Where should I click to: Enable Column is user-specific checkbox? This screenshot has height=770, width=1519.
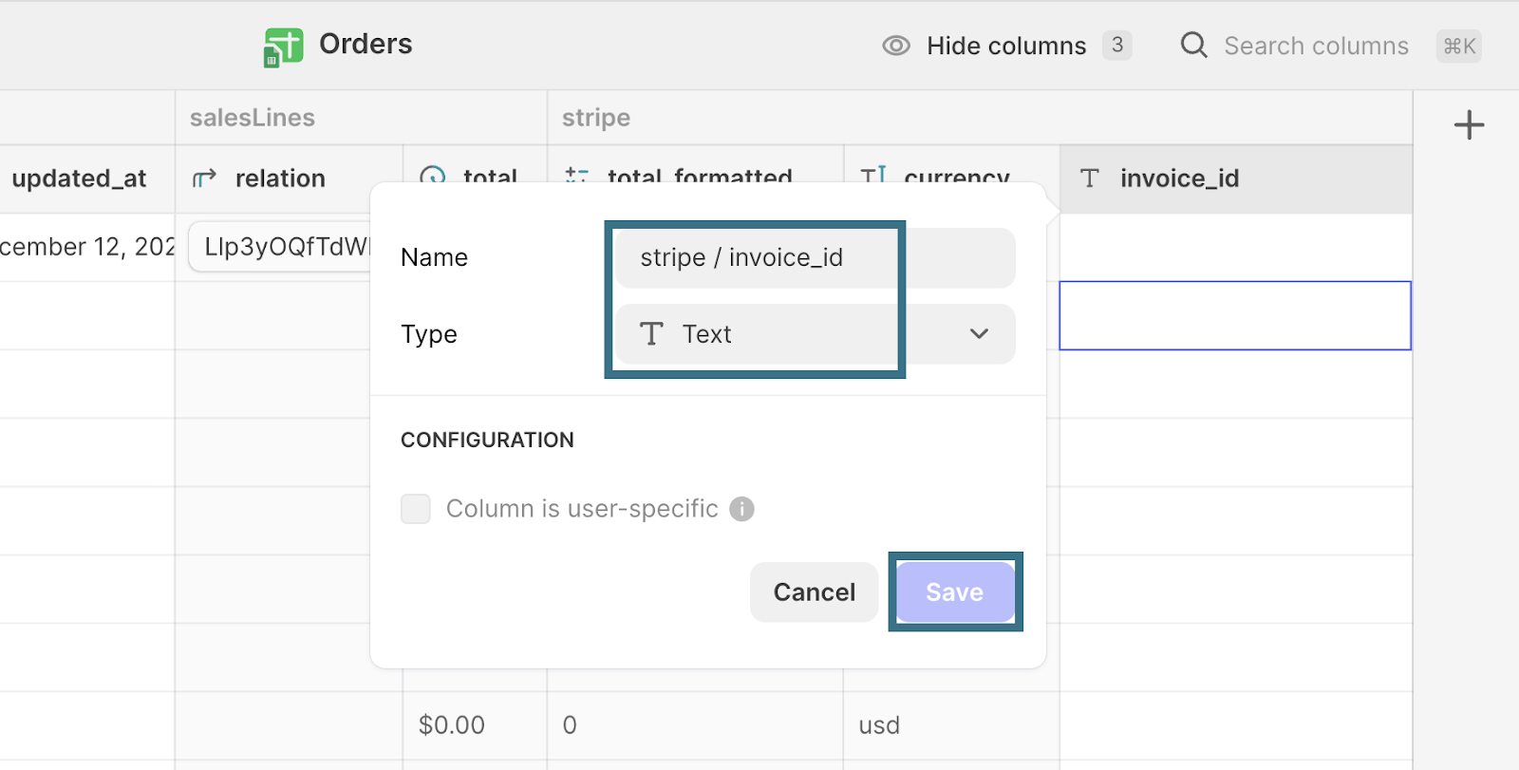tap(416, 509)
